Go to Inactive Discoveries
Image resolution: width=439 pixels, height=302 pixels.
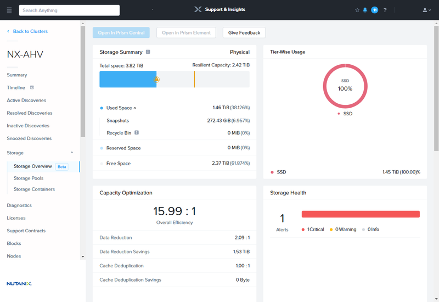coord(28,126)
